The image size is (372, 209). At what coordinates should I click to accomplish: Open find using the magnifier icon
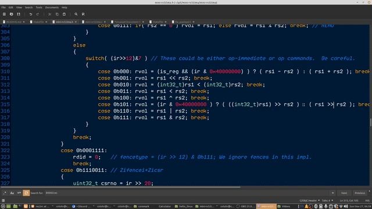tap(76, 14)
